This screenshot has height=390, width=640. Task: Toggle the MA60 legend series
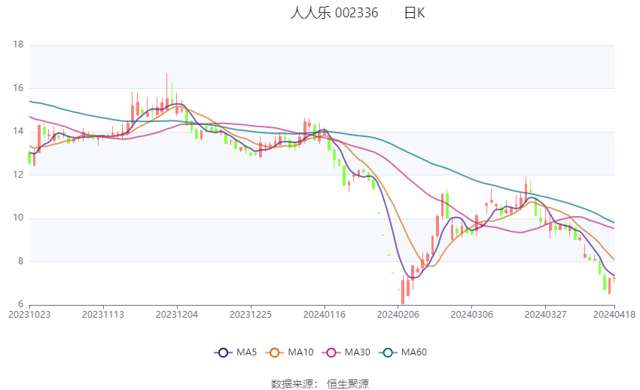coord(403,352)
